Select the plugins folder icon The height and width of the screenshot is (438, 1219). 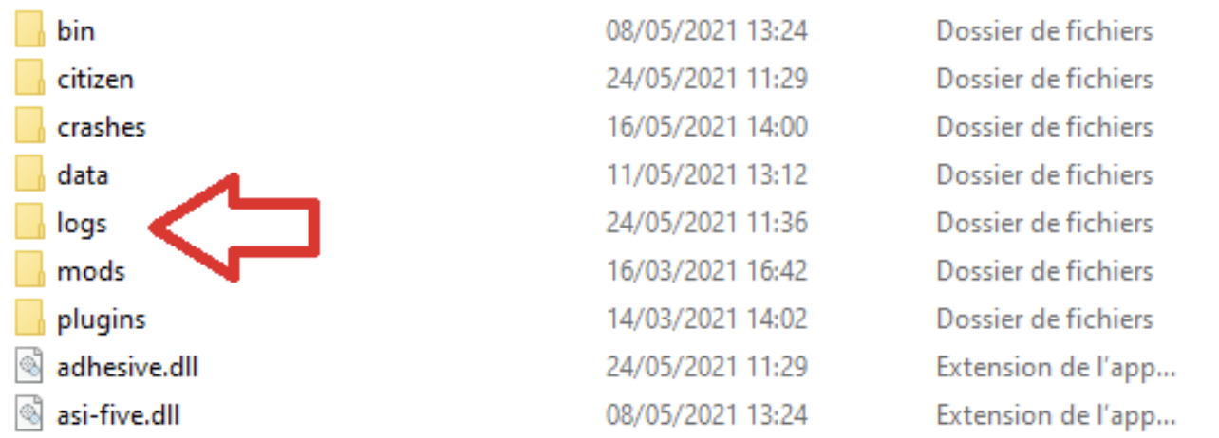pos(29,319)
